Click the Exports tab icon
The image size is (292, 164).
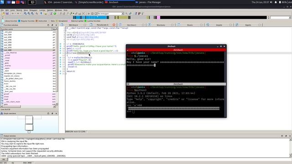pos(237,25)
